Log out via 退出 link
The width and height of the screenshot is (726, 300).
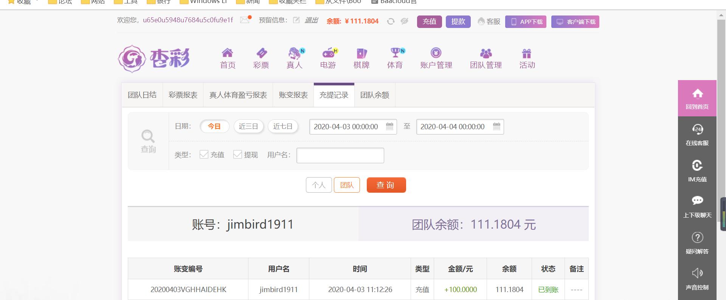[311, 20]
